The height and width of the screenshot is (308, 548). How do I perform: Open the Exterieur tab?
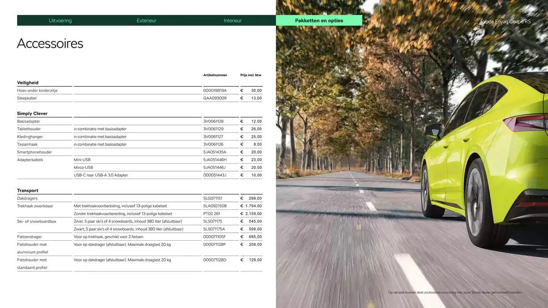(x=146, y=20)
